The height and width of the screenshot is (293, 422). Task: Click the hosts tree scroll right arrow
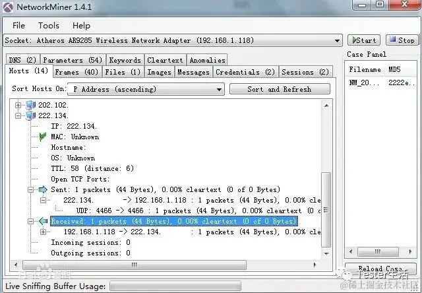pos(315,265)
